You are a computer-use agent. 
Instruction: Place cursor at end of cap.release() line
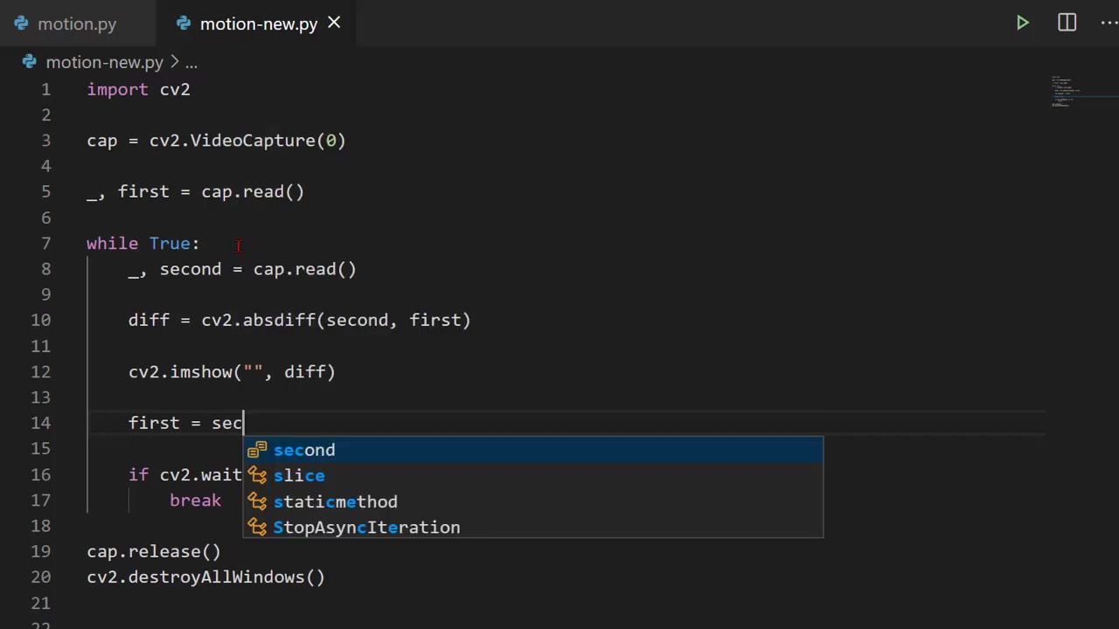[x=222, y=551]
